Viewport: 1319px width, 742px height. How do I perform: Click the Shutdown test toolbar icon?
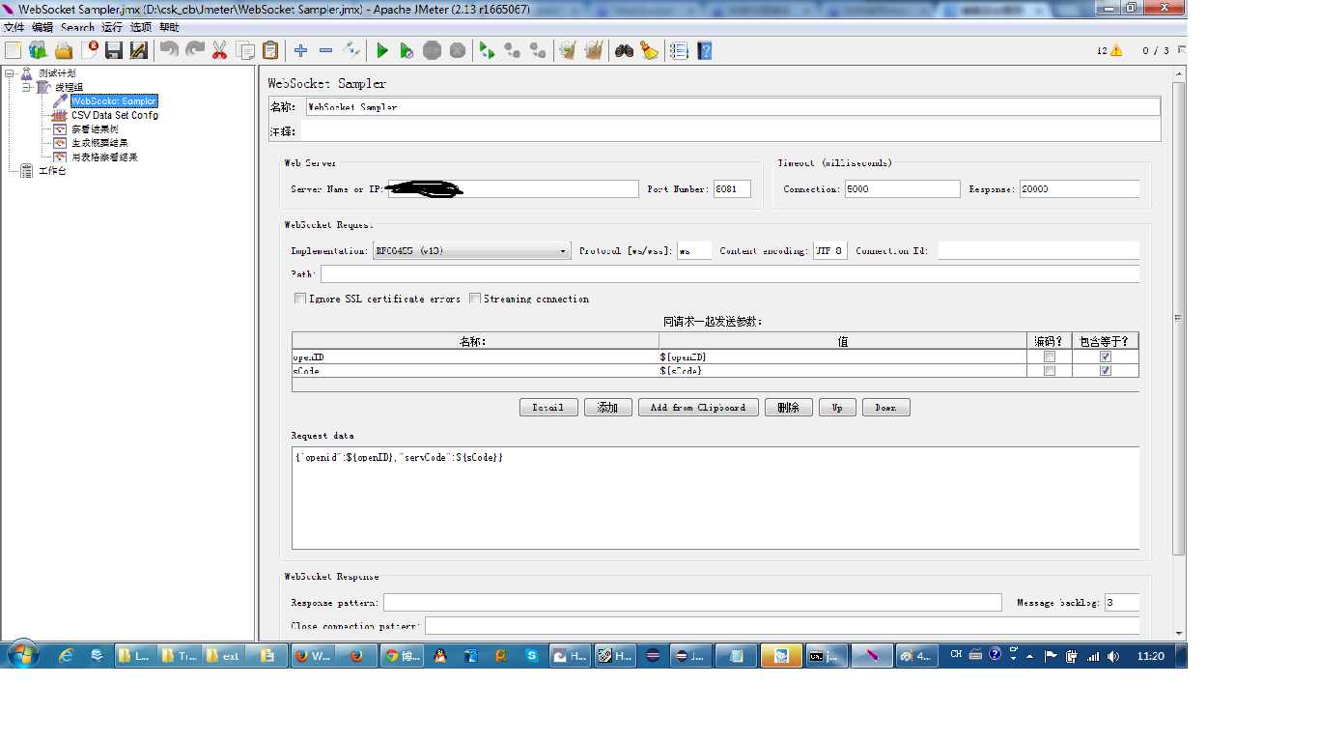[457, 50]
